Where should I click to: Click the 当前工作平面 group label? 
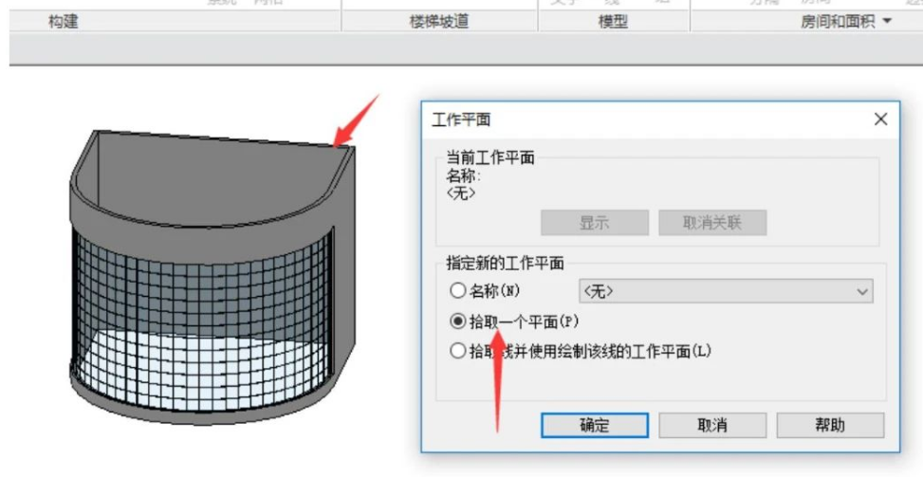(490, 157)
